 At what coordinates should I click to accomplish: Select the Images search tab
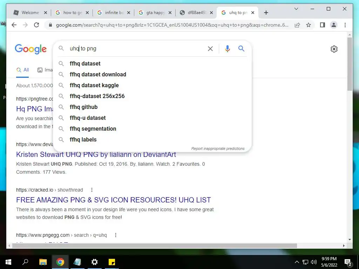pos(45,70)
